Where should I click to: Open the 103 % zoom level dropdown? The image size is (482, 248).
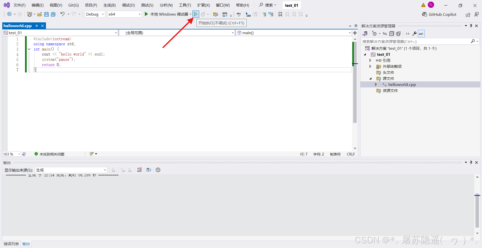click(12, 154)
